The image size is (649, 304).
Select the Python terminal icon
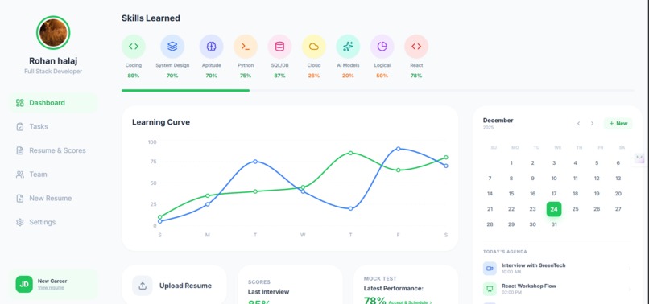point(246,47)
